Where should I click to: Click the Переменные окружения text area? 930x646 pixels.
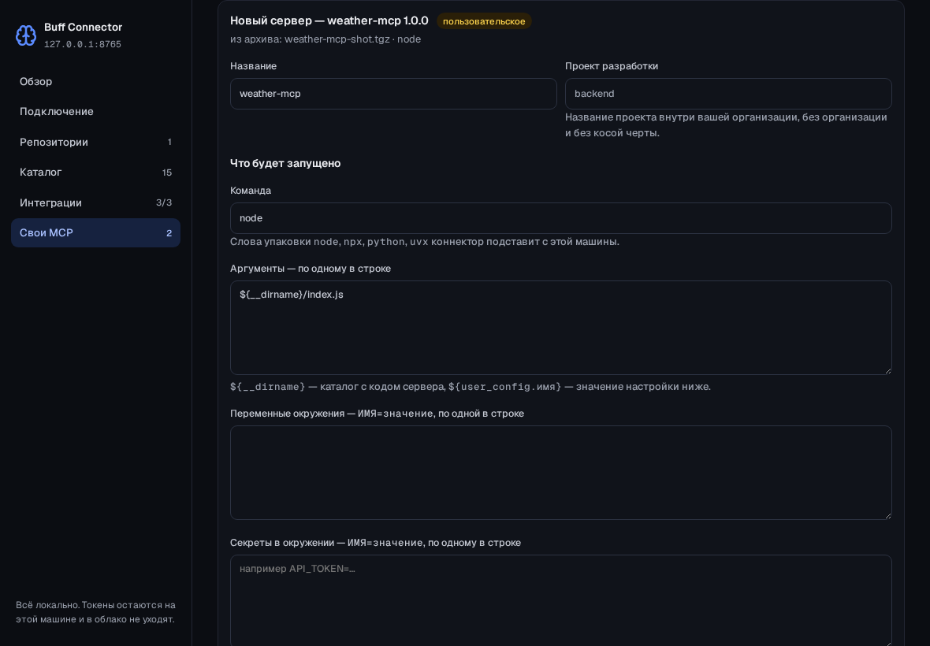(561, 473)
